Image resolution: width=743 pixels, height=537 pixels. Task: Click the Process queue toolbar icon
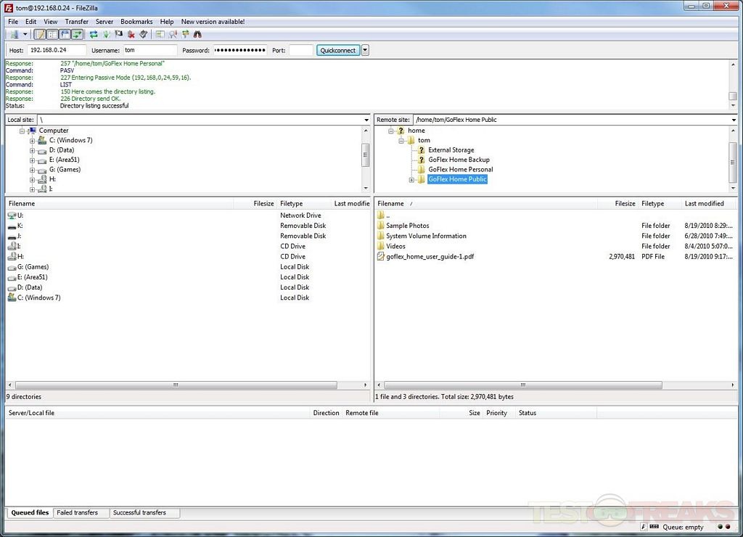point(107,34)
